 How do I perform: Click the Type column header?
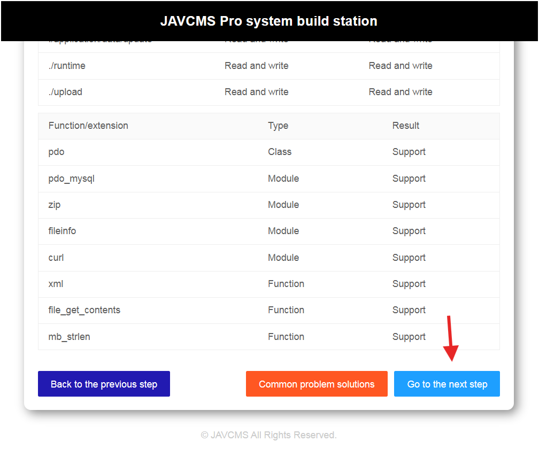(278, 126)
